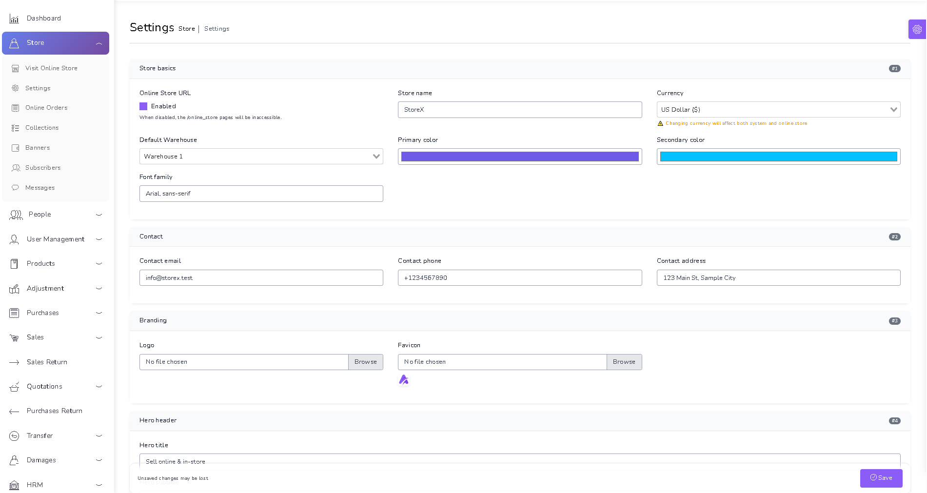927x493 pixels.
Task: Open the Banners section
Action: click(38, 148)
